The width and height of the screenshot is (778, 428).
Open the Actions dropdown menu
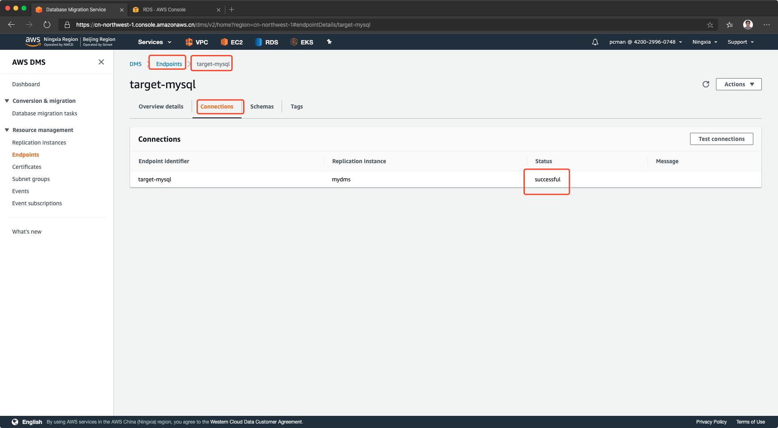[738, 84]
